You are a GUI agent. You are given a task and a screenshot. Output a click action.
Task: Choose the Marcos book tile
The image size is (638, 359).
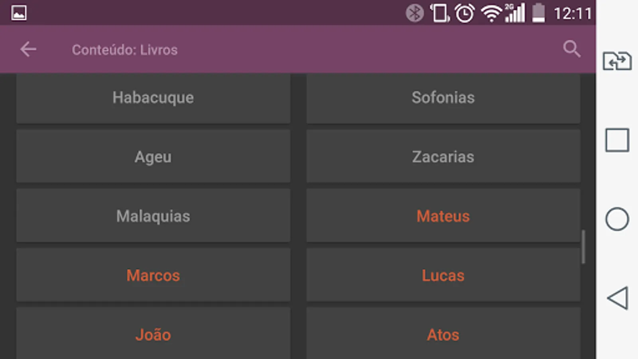(x=153, y=275)
